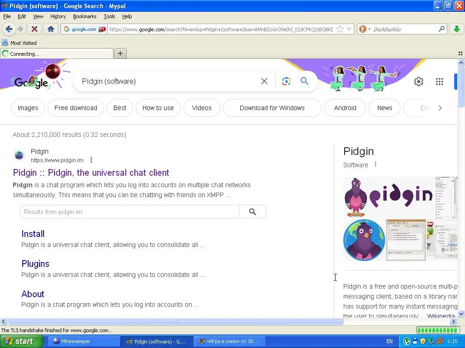Click the DuckDuckGo search field
465x348 pixels.
(x=404, y=29)
